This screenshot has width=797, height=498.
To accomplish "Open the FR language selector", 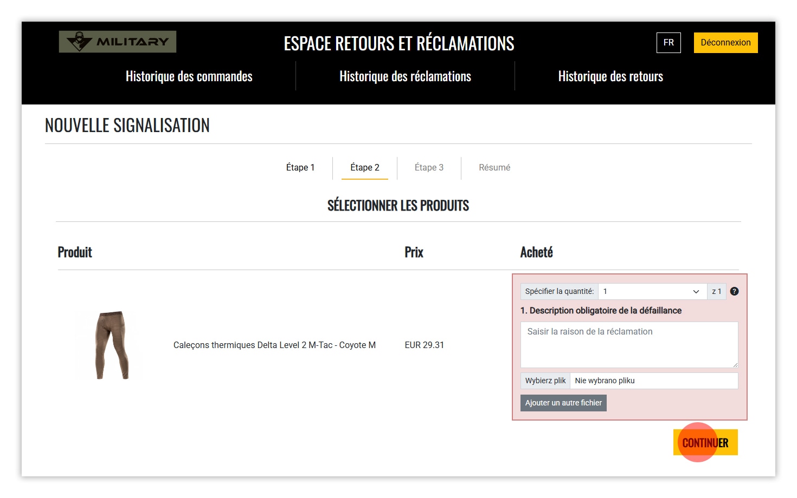I will click(x=668, y=43).
